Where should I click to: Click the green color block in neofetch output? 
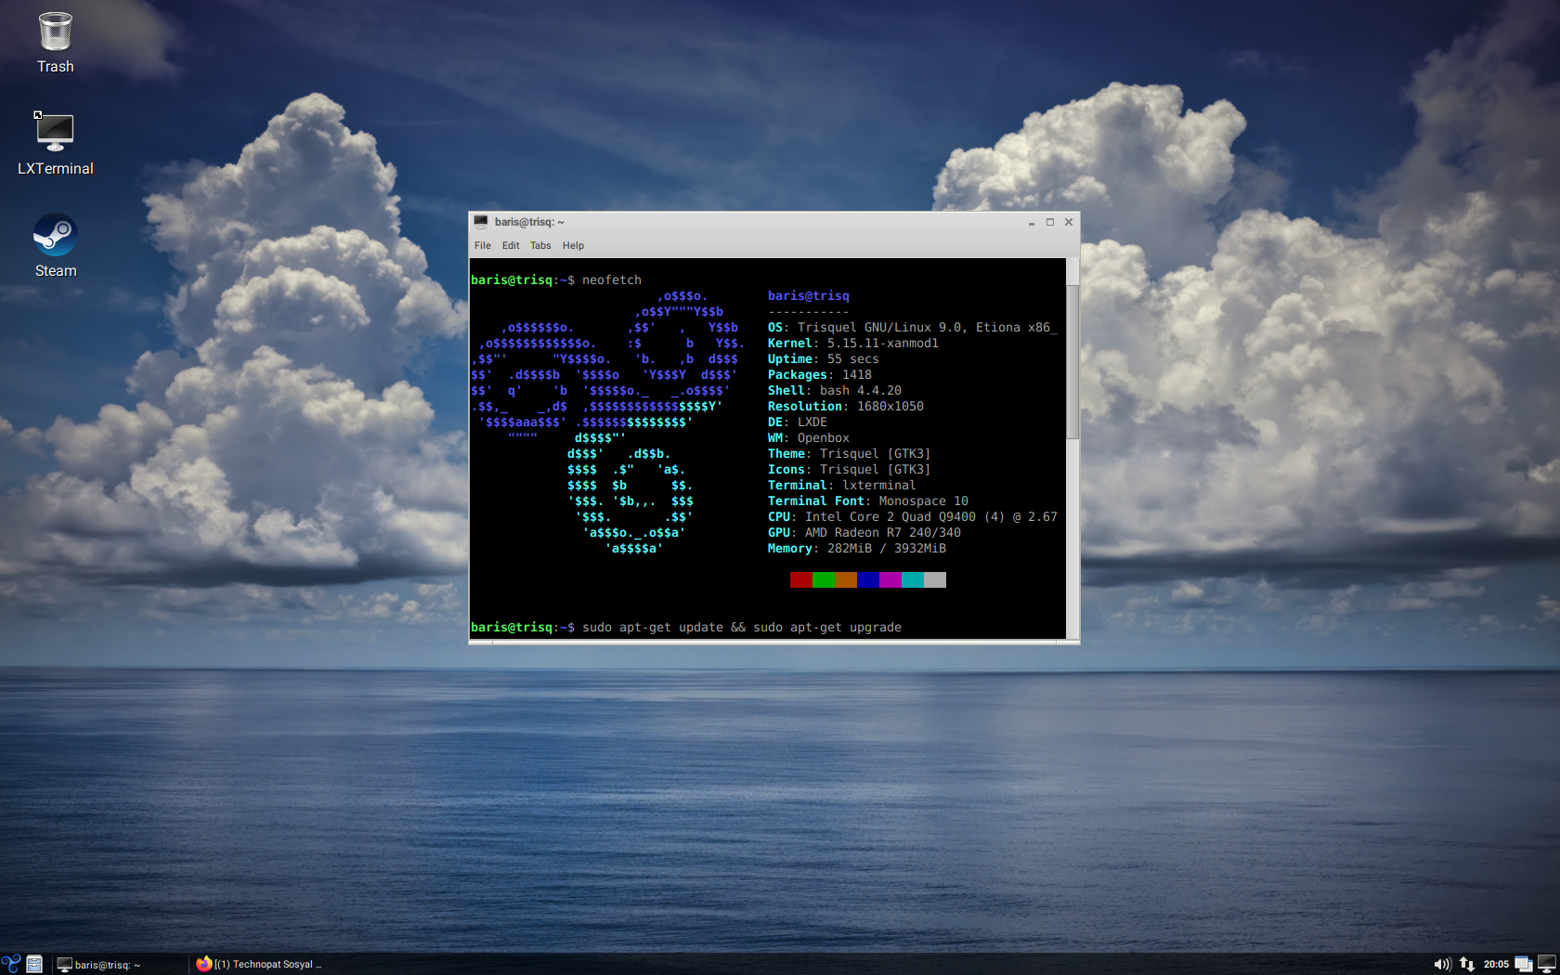click(x=824, y=579)
